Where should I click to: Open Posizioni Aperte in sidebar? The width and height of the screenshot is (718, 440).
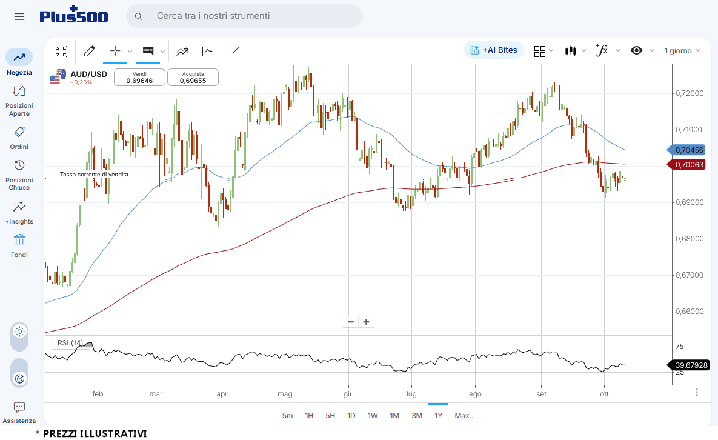pos(19,101)
